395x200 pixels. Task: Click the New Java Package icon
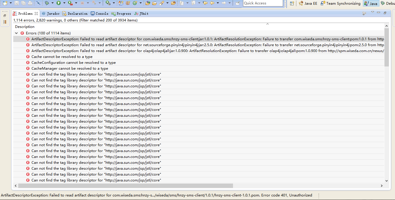128,3
